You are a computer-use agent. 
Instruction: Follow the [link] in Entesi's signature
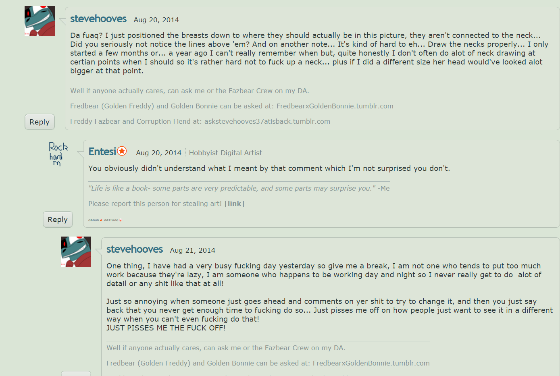pos(234,204)
